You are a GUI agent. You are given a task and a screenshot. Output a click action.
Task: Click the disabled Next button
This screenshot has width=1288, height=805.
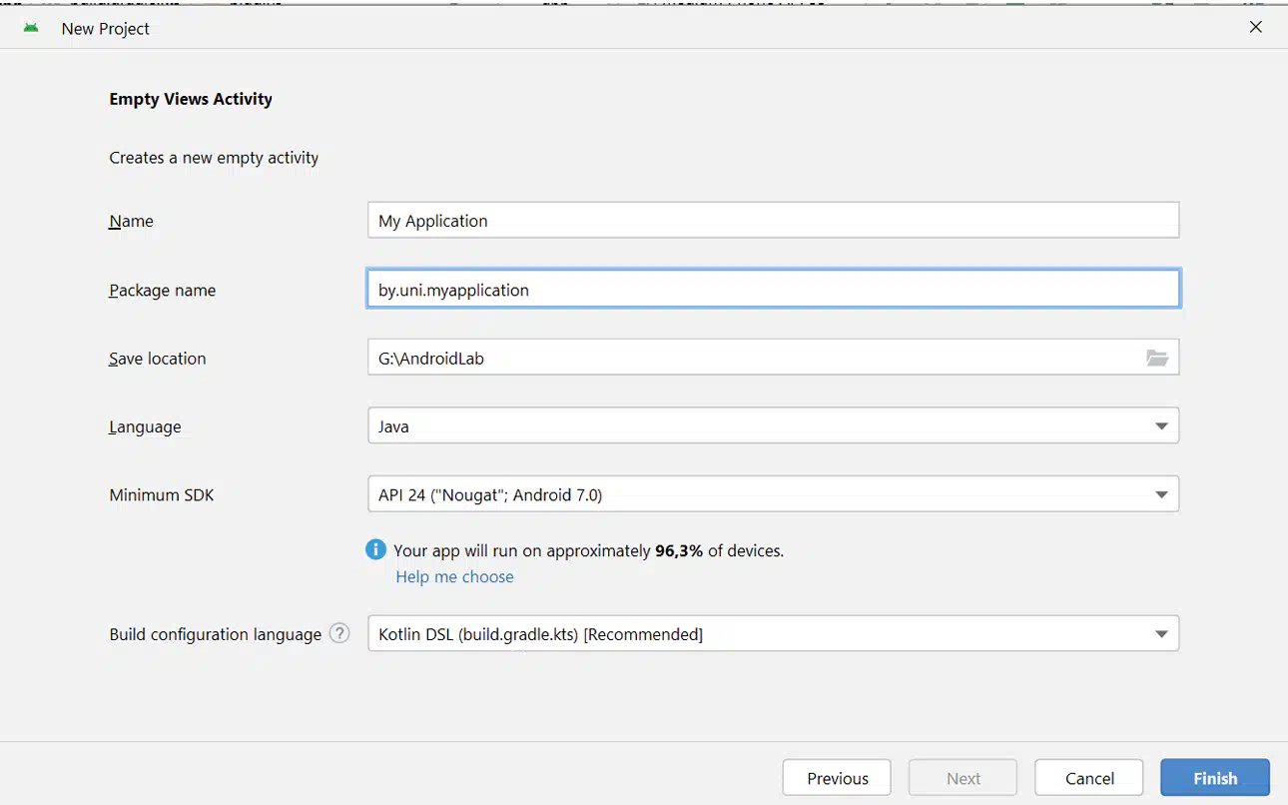click(x=963, y=778)
